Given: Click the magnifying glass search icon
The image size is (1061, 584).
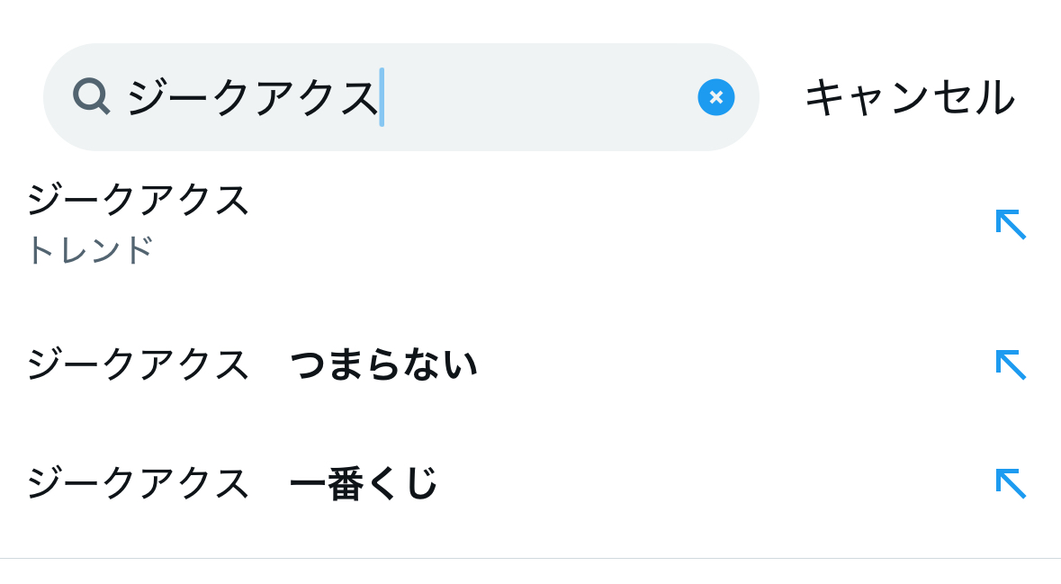Looking at the screenshot, I should pos(91,96).
